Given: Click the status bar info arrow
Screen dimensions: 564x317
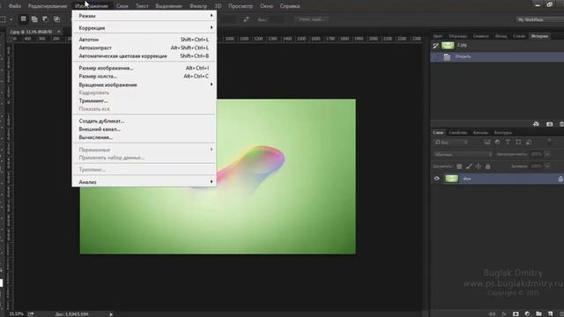Looking at the screenshot, I should [111, 314].
